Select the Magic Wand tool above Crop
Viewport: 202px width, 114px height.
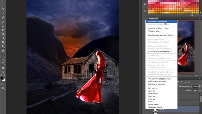click(3, 4)
